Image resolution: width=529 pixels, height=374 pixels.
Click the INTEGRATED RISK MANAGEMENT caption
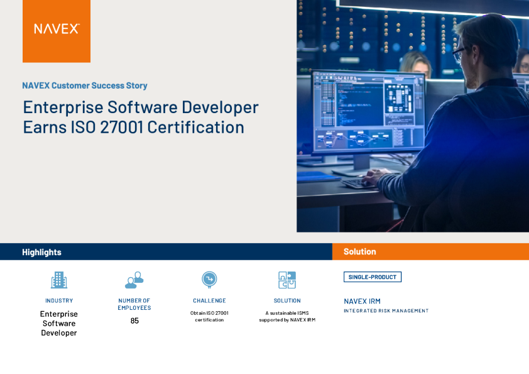point(386,311)
